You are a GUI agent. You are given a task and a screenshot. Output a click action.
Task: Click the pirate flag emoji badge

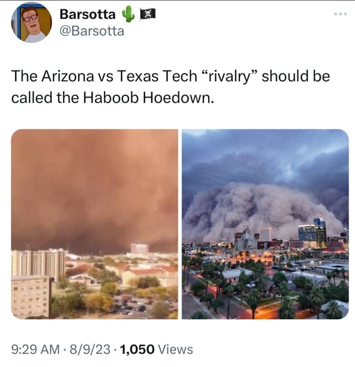[147, 15]
